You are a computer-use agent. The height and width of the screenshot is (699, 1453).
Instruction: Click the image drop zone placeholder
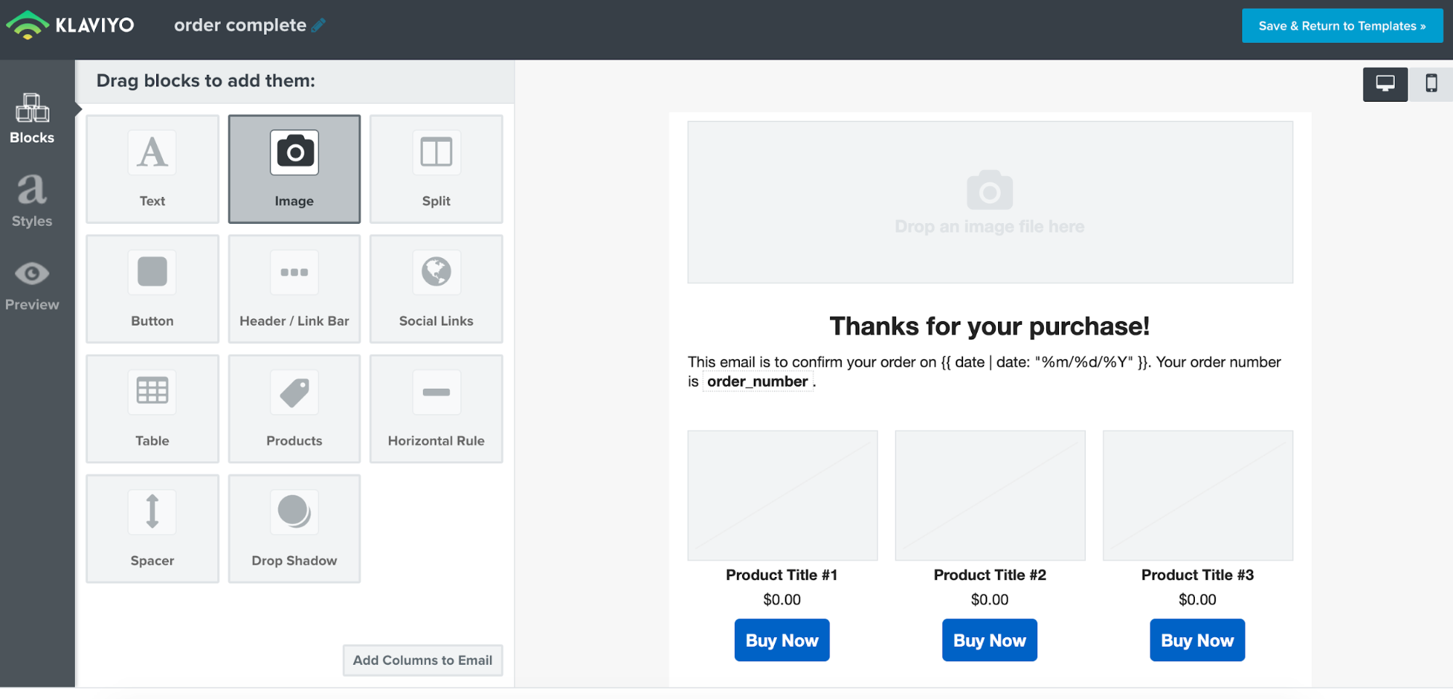[x=990, y=202]
